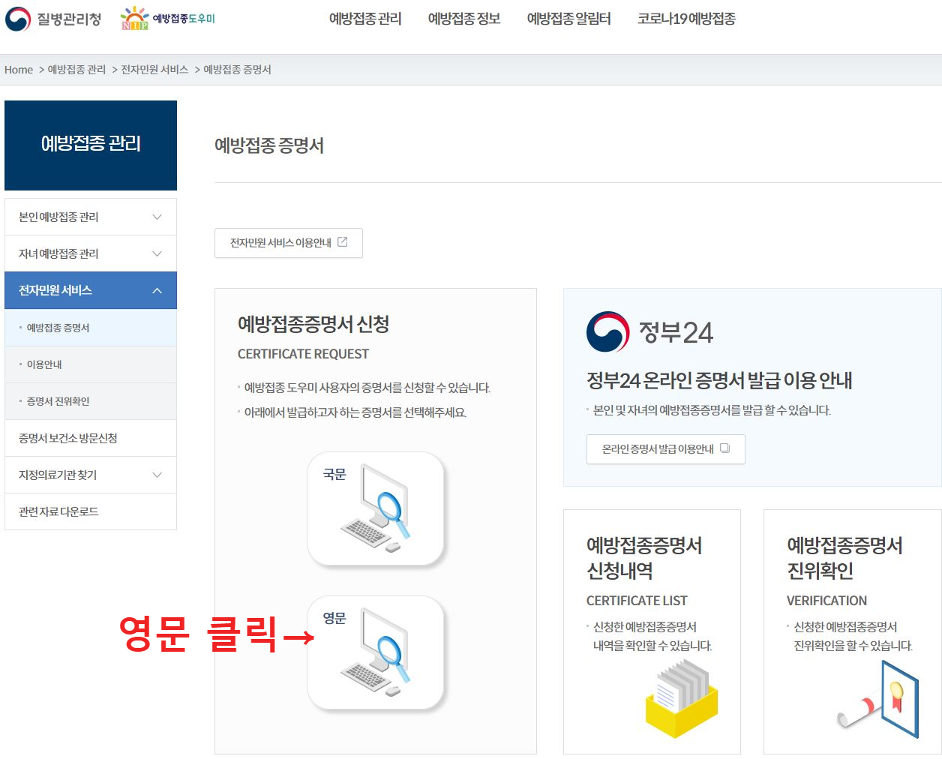Click the 정부24 온라인 증명서 발급 이용 안내 heading
Viewport: 942px width, 759px height.
point(719,381)
